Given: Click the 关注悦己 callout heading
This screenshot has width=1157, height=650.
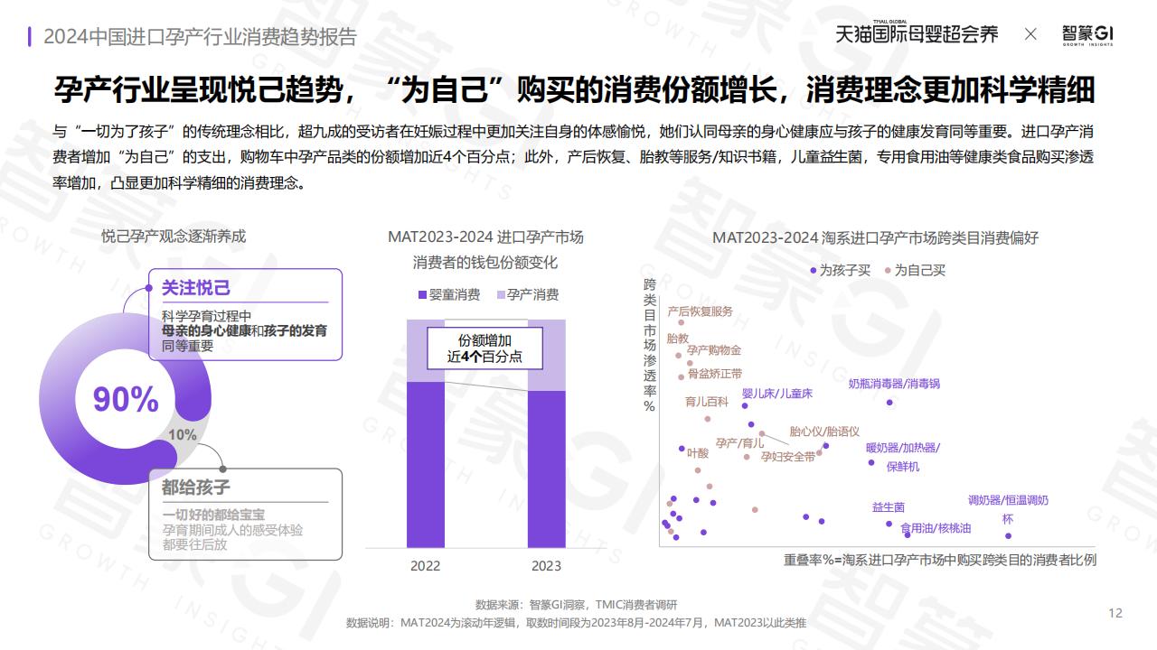Looking at the screenshot, I should (196, 288).
